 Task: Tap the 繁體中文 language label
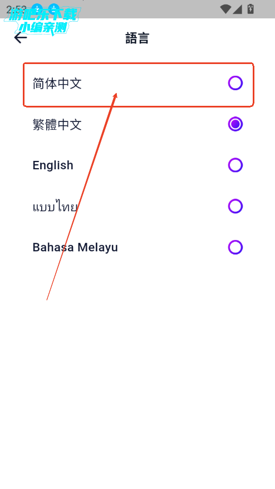(57, 125)
